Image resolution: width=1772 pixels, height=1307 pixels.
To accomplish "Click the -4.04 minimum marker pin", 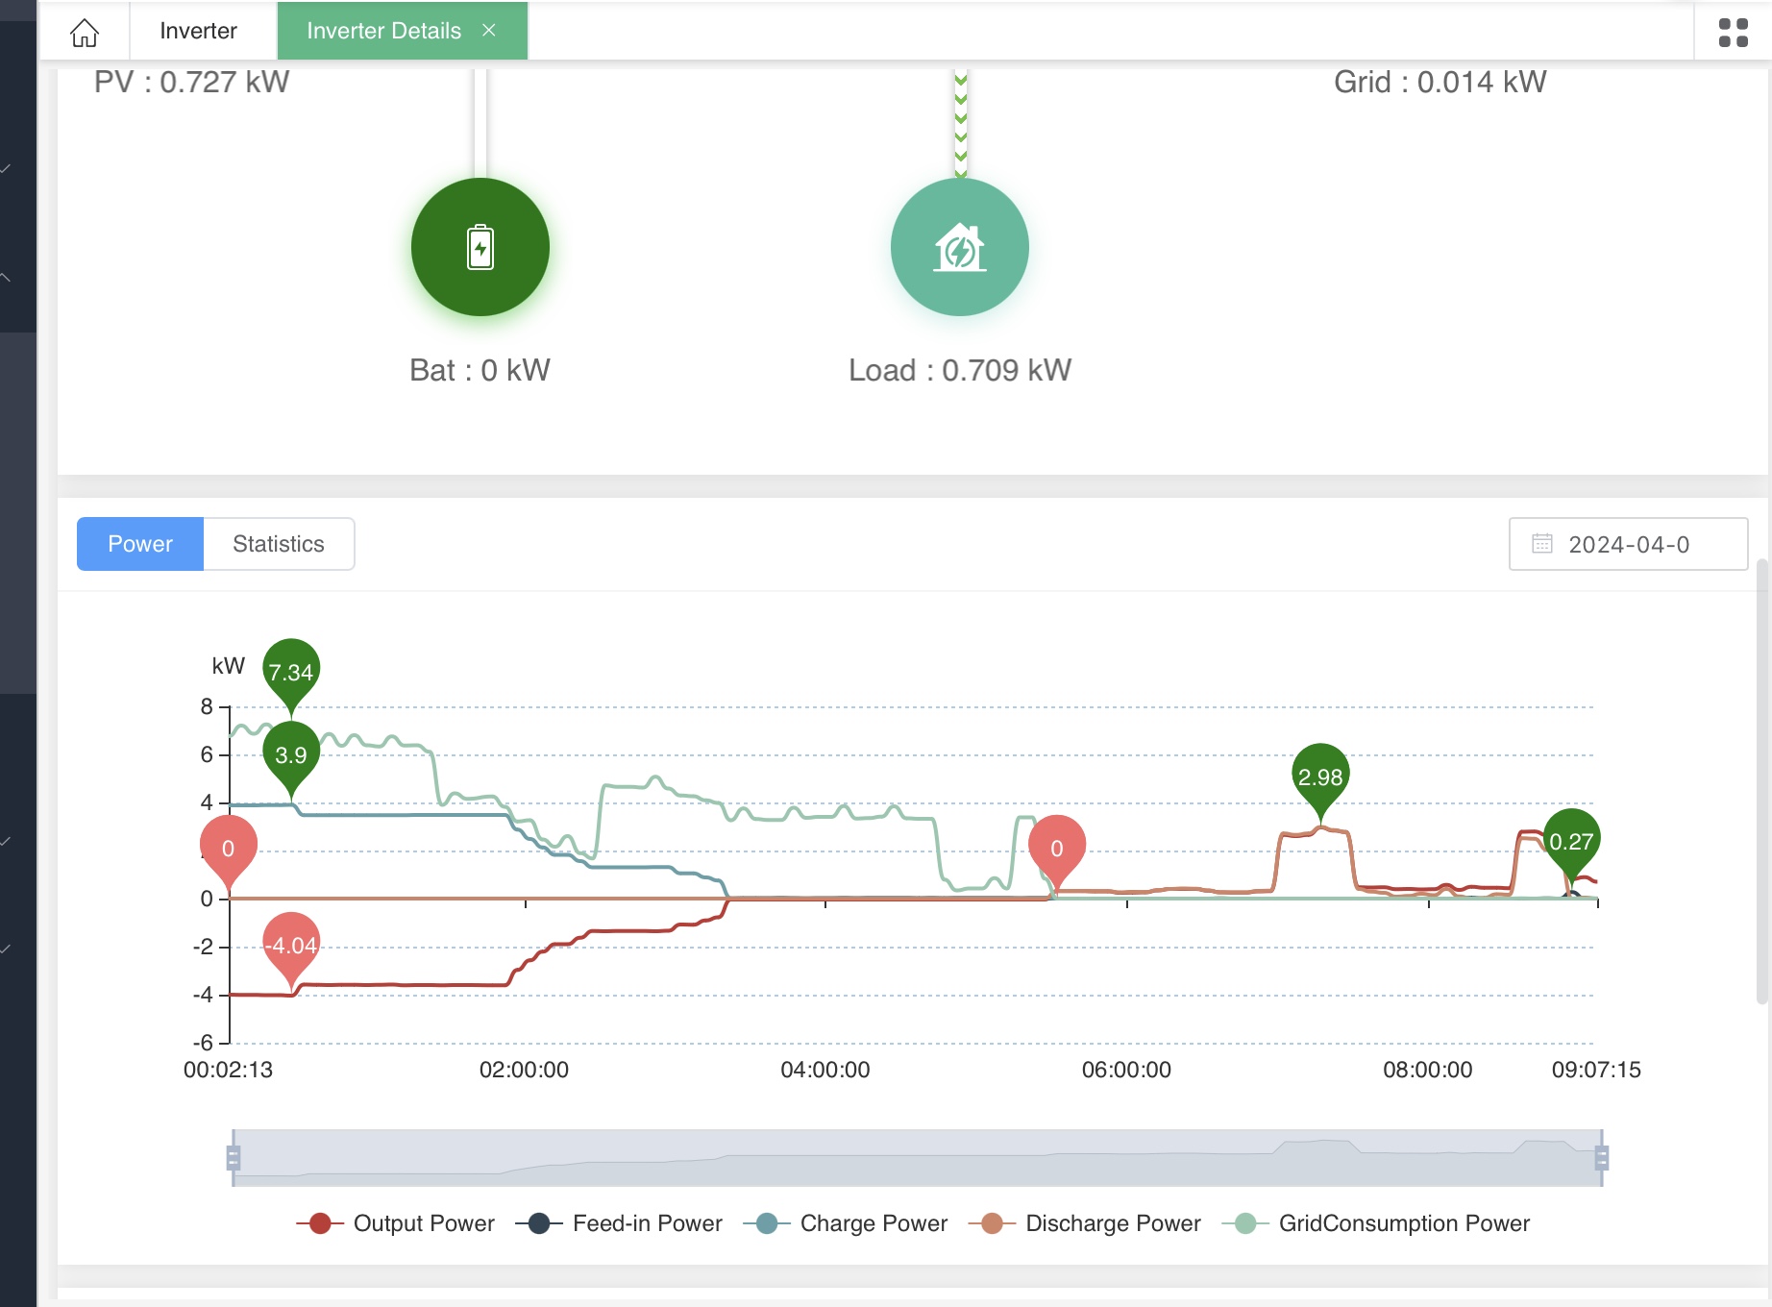I will pyautogui.click(x=291, y=945).
